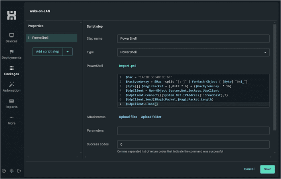
Task: Click the left panel scroll down arrow
Action: 81,153
